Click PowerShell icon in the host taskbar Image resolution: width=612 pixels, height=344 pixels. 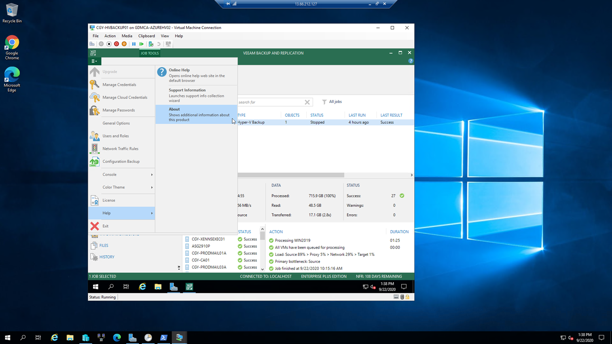[x=164, y=338]
